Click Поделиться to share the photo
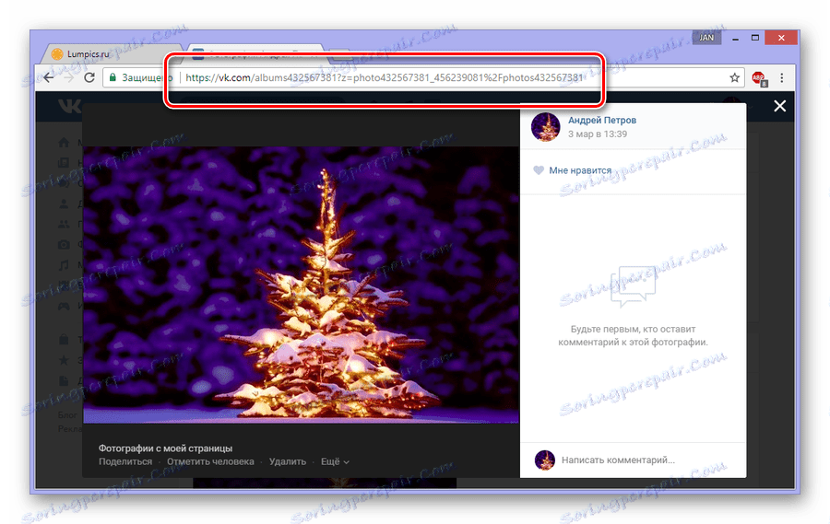The height and width of the screenshot is (524, 830). [125, 461]
